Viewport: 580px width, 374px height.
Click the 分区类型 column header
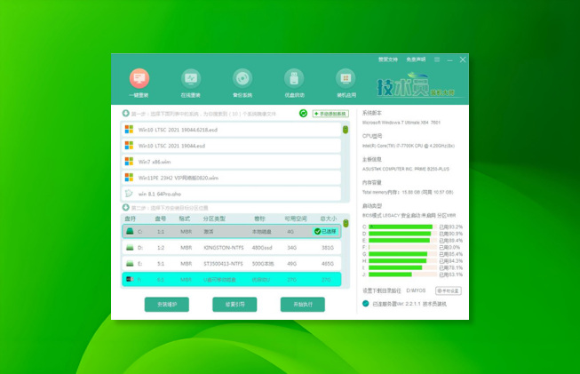pos(214,219)
